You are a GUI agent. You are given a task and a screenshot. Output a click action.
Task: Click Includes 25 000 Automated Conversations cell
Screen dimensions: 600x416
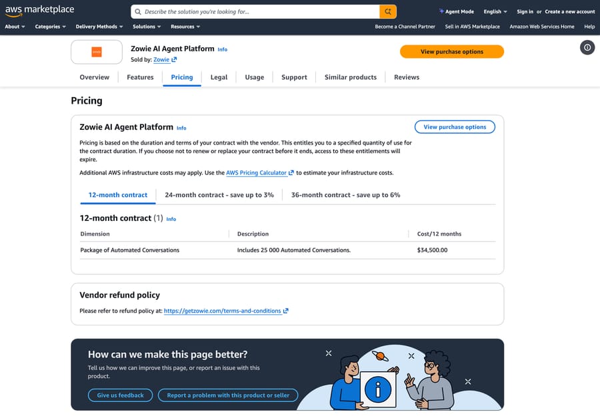tap(294, 250)
